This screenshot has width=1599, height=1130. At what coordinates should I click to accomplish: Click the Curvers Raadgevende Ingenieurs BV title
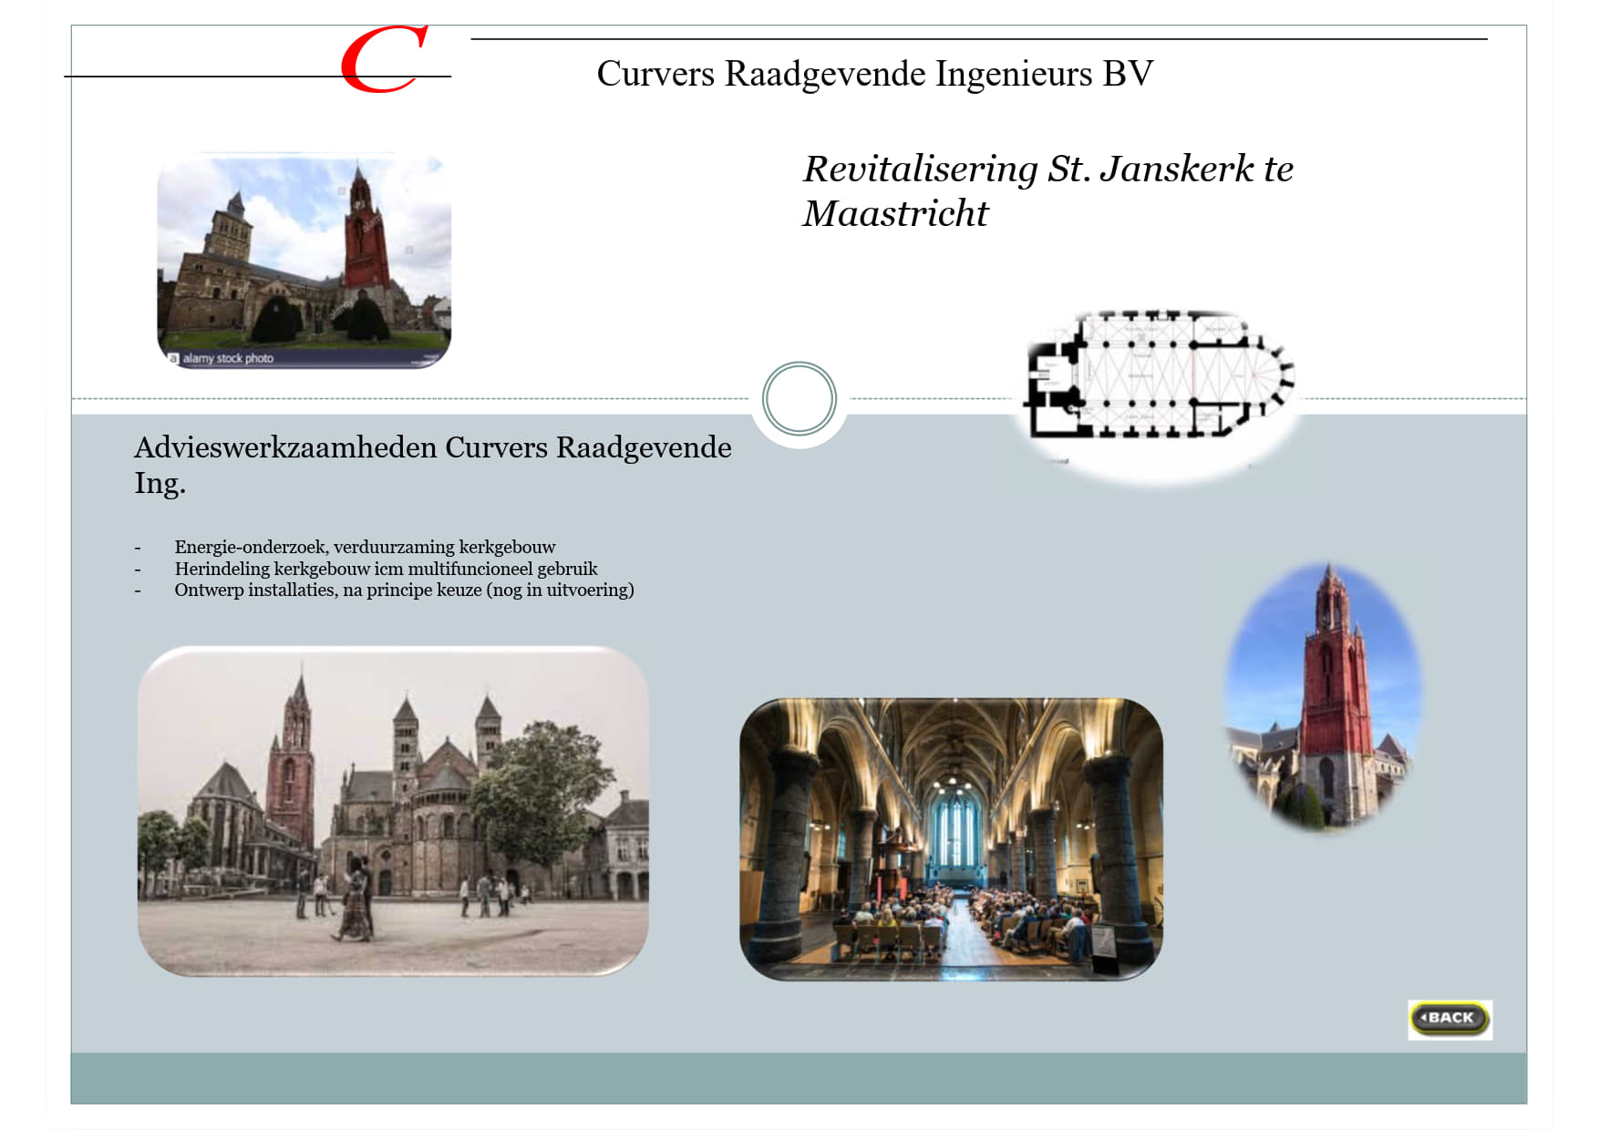coord(874,74)
